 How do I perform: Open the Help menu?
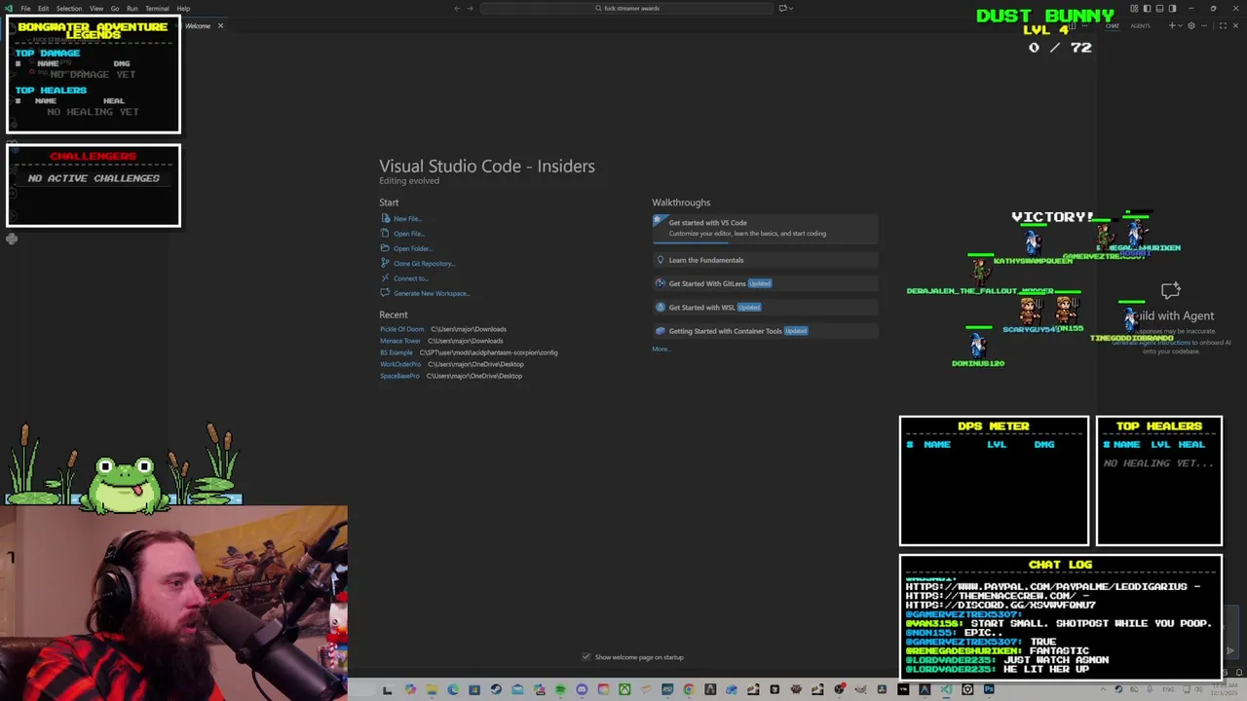pos(183,8)
